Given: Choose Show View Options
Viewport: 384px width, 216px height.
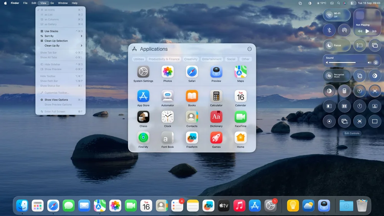Looking at the screenshot, I should tap(61, 100).
